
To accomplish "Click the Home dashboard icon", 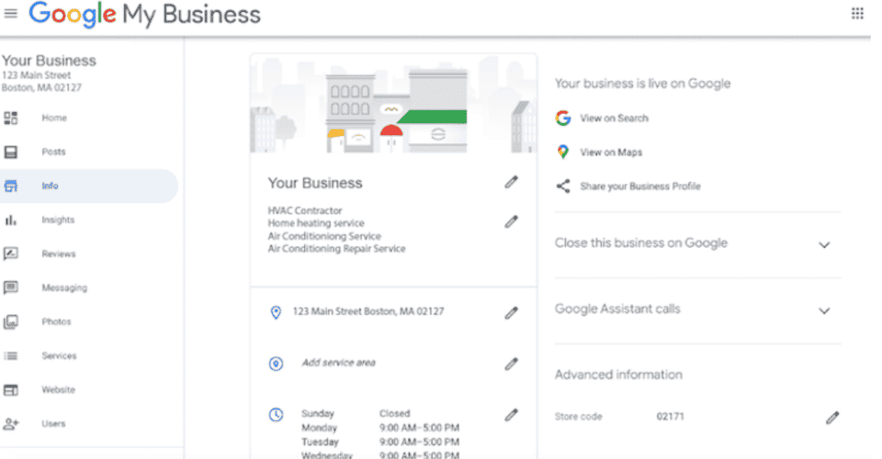I will [x=10, y=118].
